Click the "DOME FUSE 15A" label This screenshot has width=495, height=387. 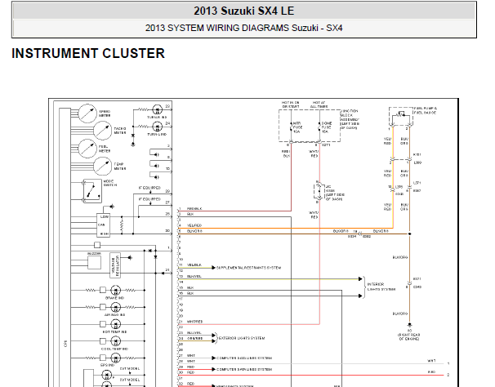click(327, 127)
